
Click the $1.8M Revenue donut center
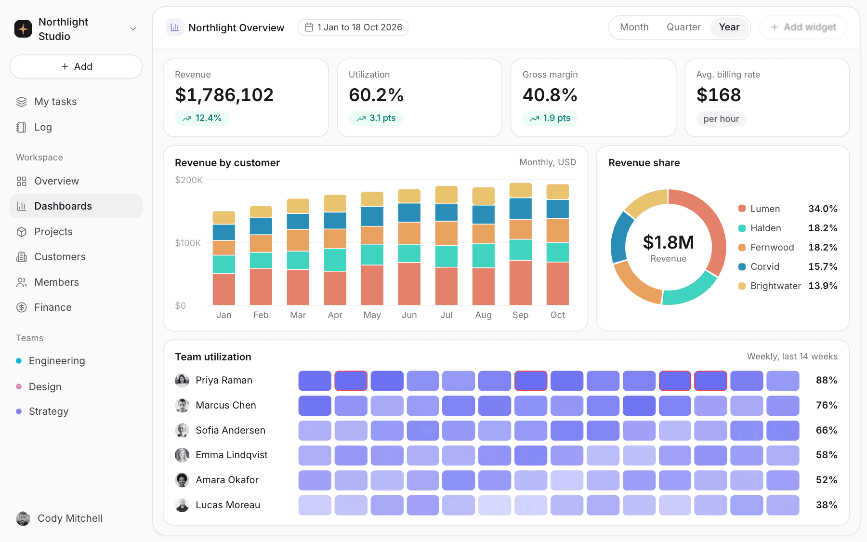point(669,248)
